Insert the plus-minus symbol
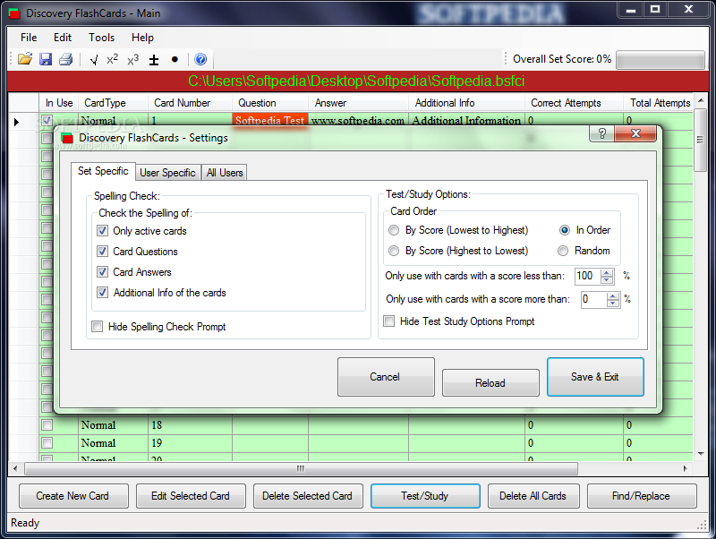 154,60
